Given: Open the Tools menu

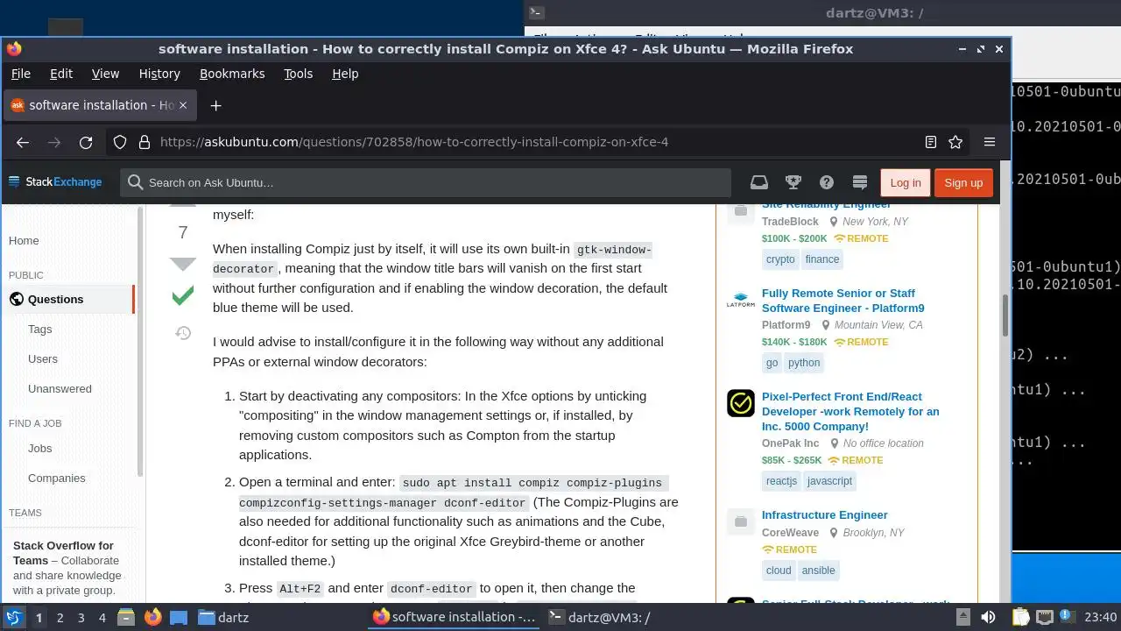Looking at the screenshot, I should (x=298, y=74).
